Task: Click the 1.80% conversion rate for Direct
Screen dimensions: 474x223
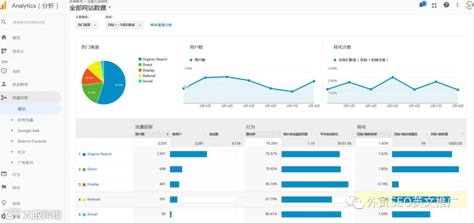Action: (383, 169)
